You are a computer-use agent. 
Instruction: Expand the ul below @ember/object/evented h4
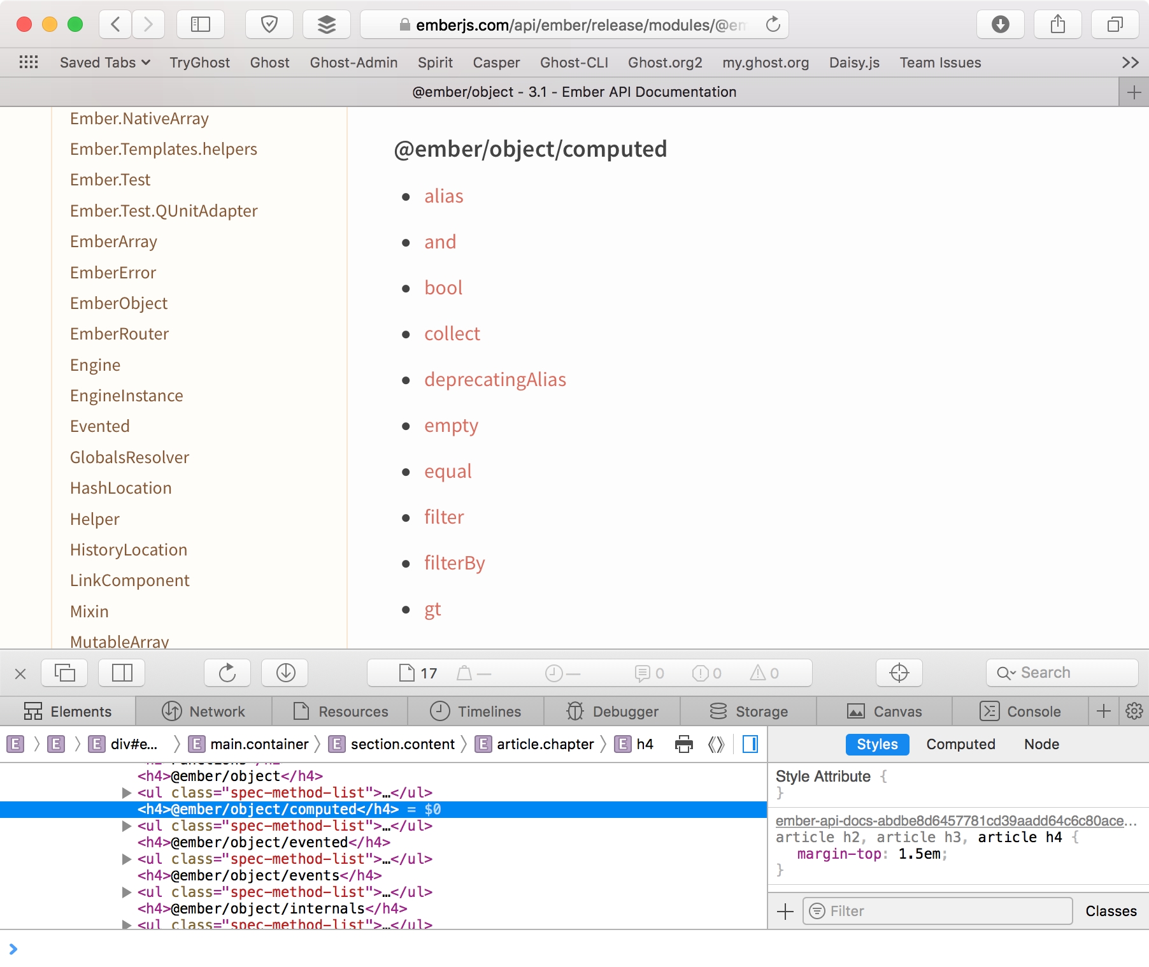pyautogui.click(x=127, y=859)
